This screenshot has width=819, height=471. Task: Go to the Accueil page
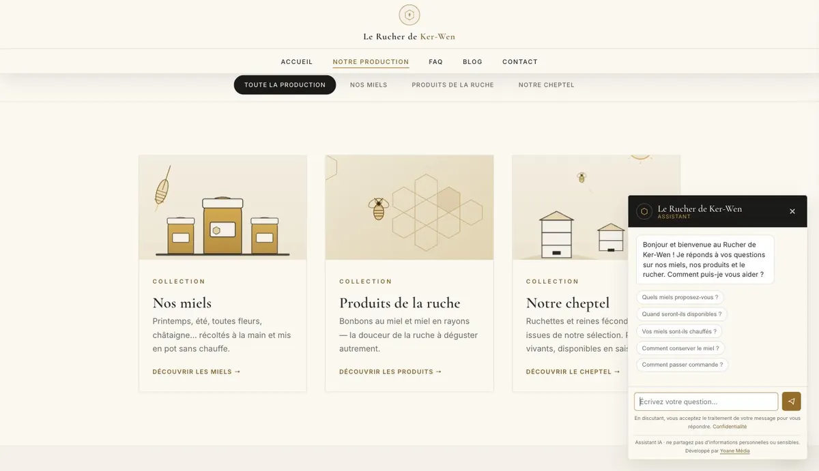coord(297,62)
